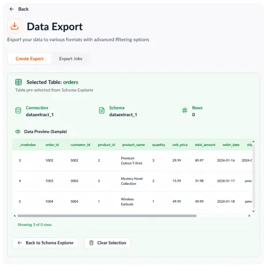Click the horizontal scrollbar thumb under the table
The image size is (267, 267).
pos(107,216)
